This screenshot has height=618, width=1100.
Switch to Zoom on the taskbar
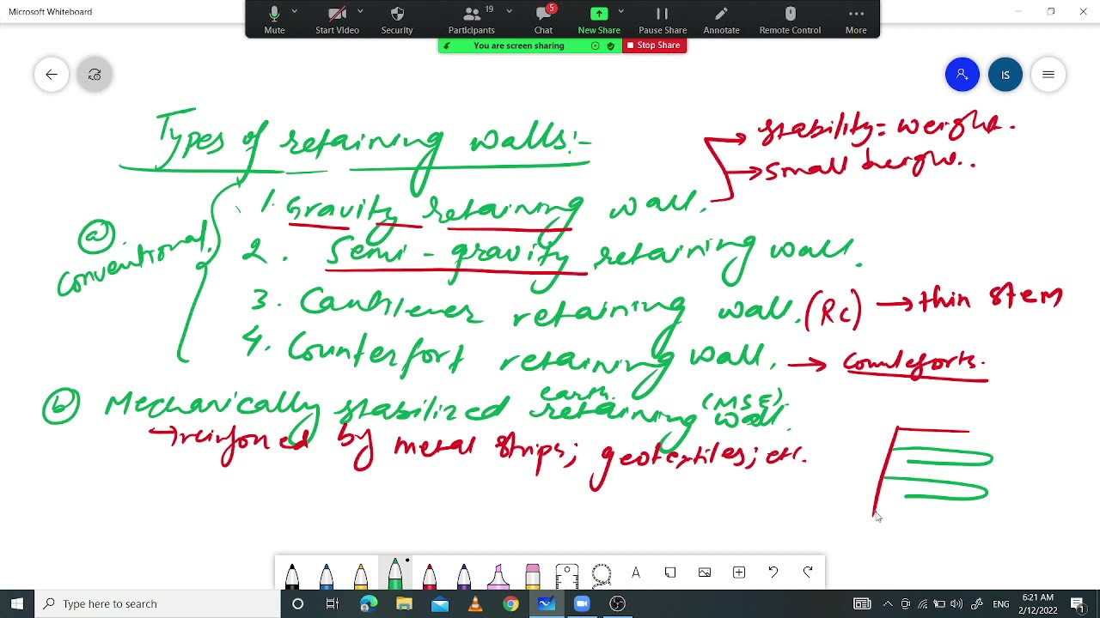pos(582,603)
